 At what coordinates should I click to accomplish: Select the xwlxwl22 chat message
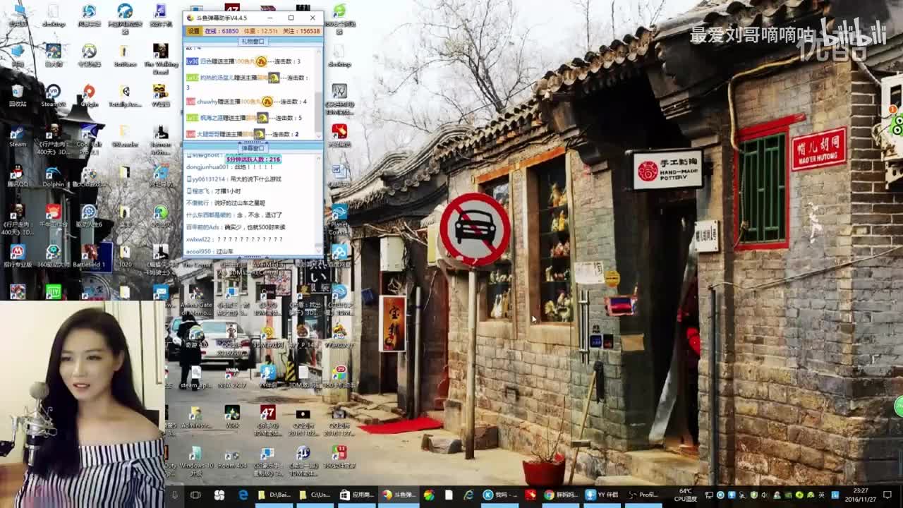tap(234, 239)
